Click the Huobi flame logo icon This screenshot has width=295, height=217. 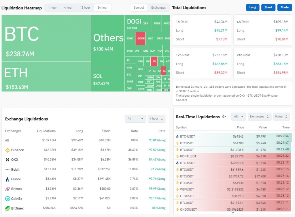pos(7,179)
